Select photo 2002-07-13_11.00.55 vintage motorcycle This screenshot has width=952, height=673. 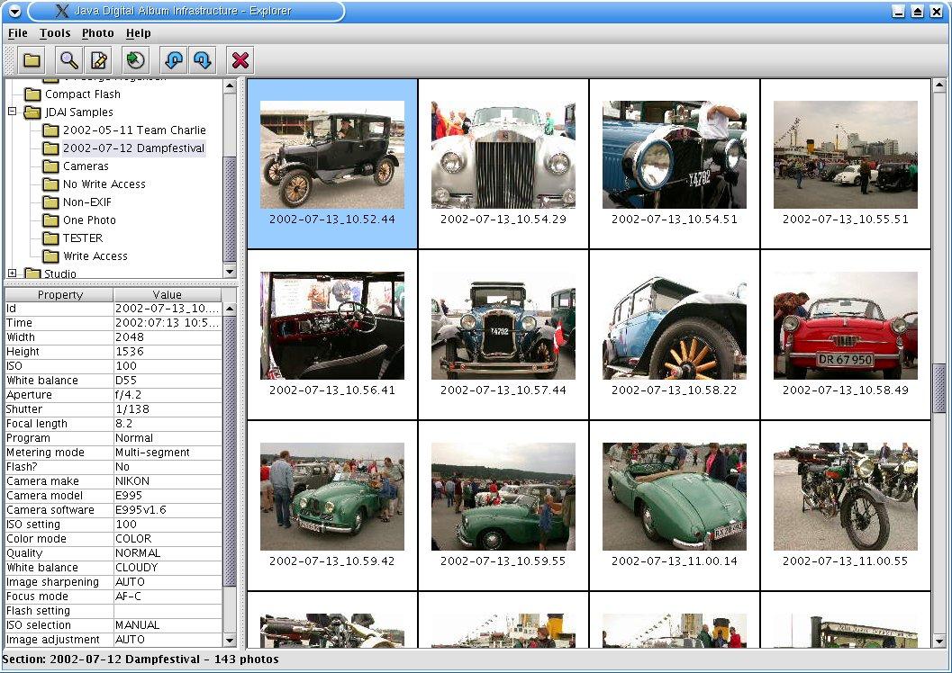845,506
